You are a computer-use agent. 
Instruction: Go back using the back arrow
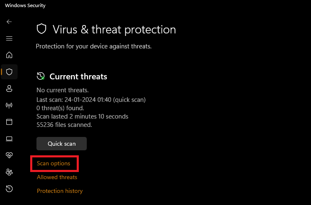coord(9,22)
